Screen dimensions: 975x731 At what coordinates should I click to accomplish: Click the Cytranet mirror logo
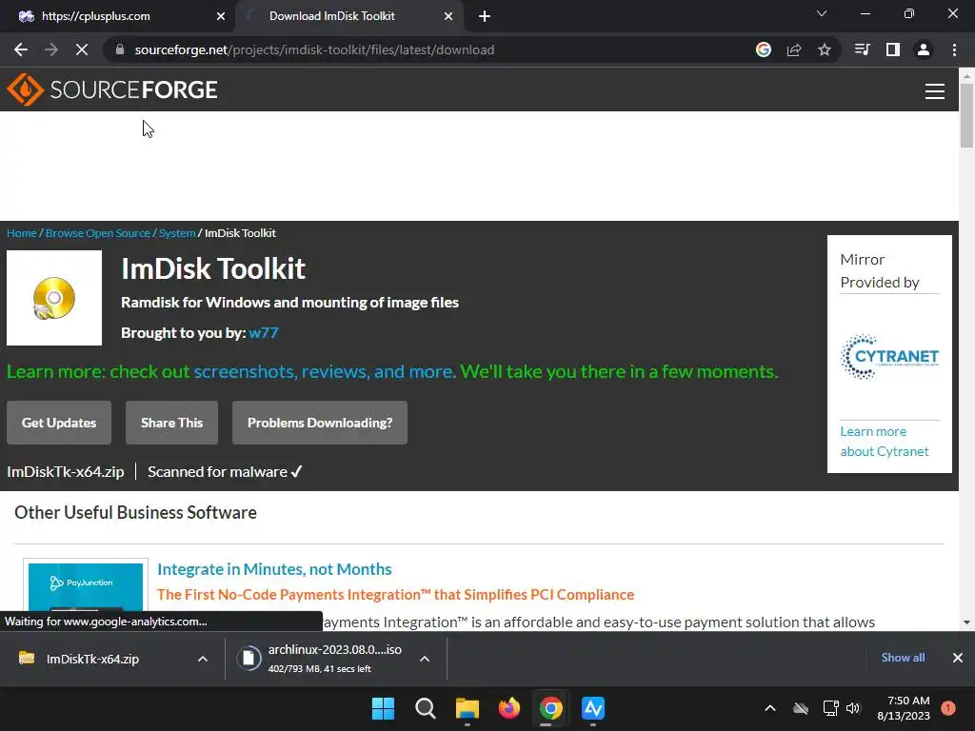click(x=889, y=356)
